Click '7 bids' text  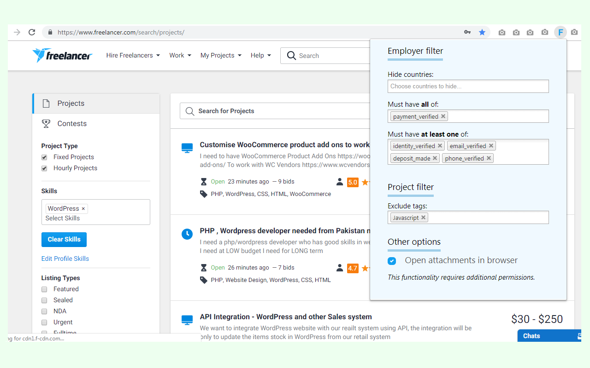pos(286,268)
